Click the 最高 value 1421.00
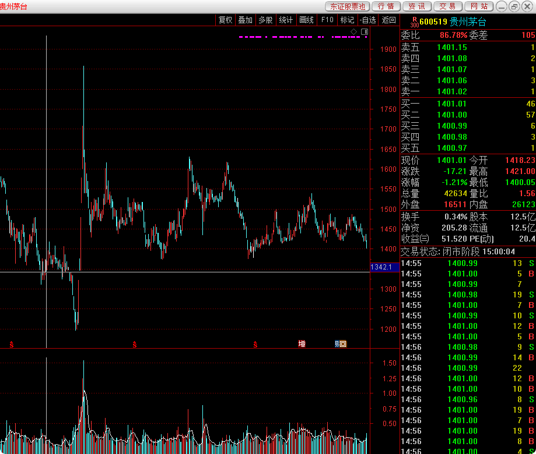 (520, 171)
